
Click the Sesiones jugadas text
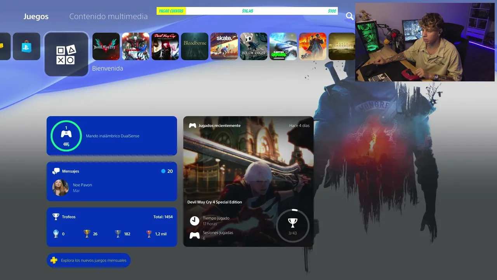pos(218,233)
